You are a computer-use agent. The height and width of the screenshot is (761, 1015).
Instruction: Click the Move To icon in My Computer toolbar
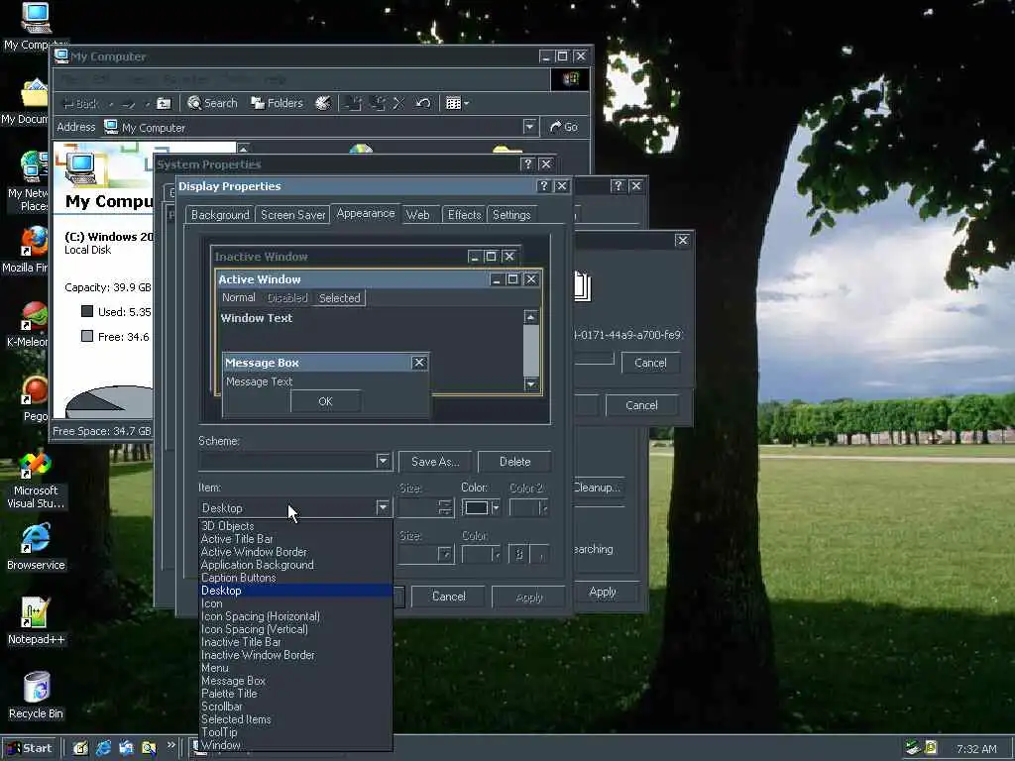click(353, 103)
